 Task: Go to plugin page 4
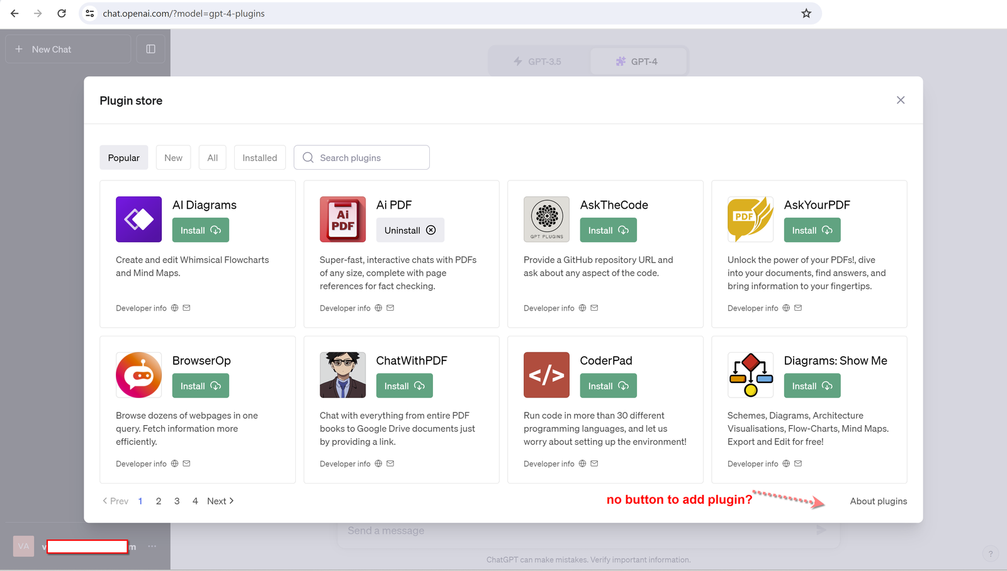coord(195,501)
